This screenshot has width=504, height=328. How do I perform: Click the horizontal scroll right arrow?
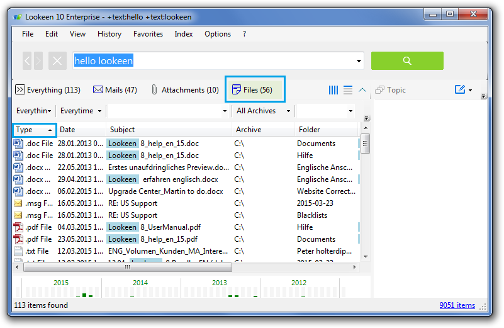click(354, 267)
